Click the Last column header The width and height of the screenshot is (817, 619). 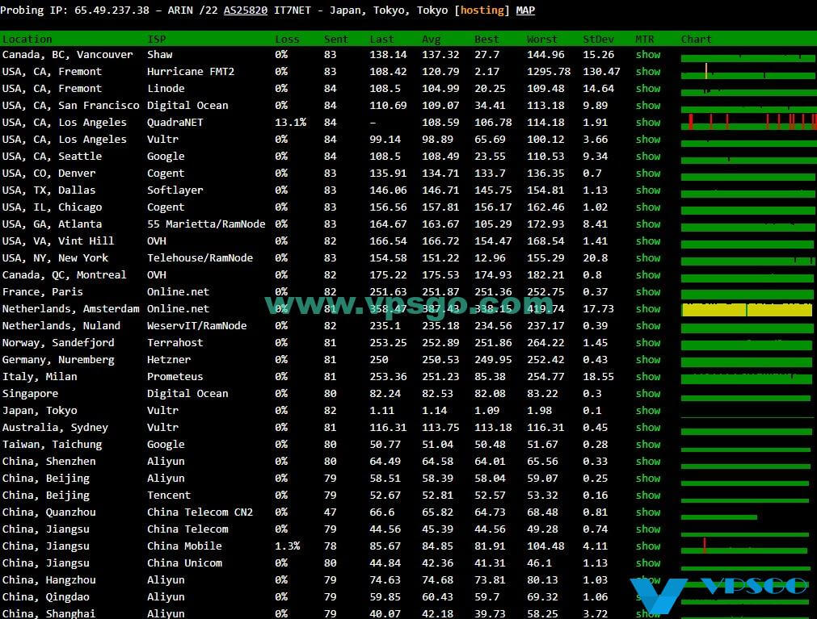(x=382, y=39)
